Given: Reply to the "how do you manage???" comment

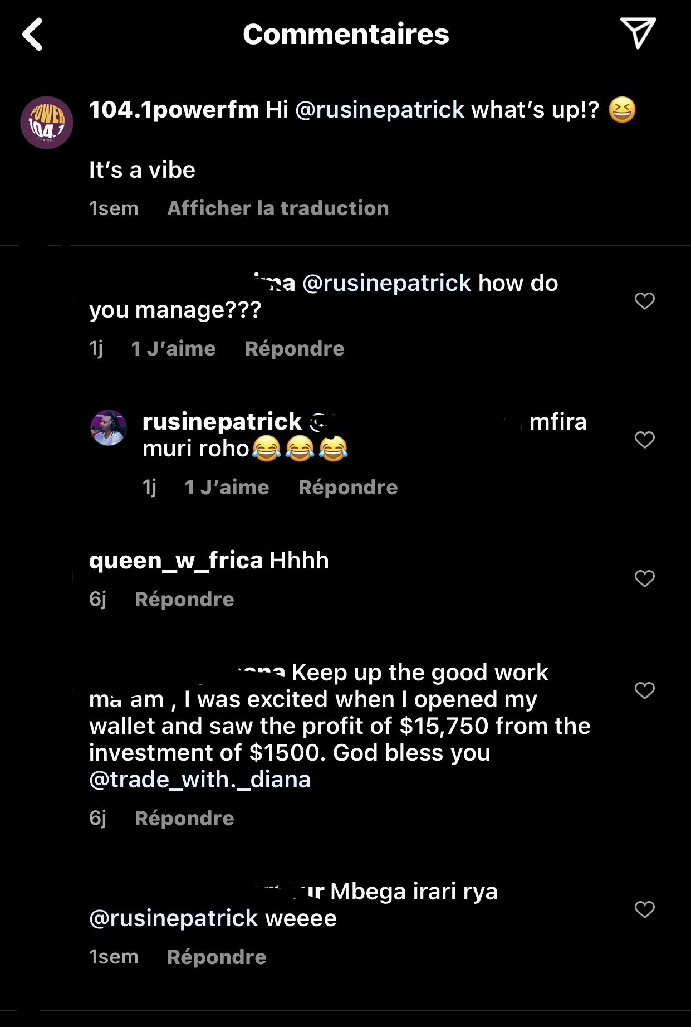Looking at the screenshot, I should tap(295, 349).
